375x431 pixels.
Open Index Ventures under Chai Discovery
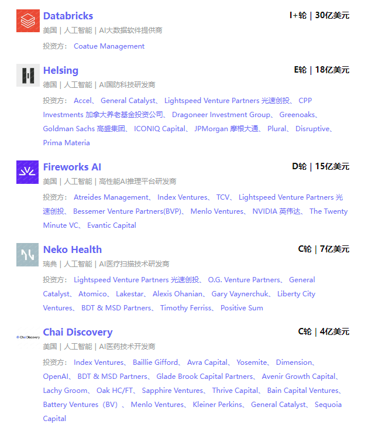(98, 362)
